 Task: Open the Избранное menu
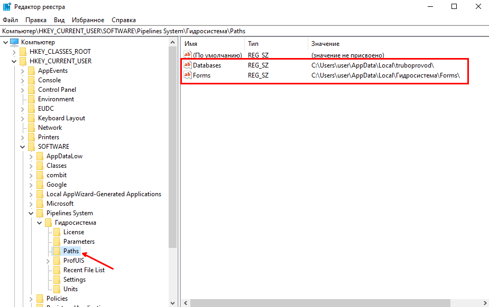pos(88,20)
